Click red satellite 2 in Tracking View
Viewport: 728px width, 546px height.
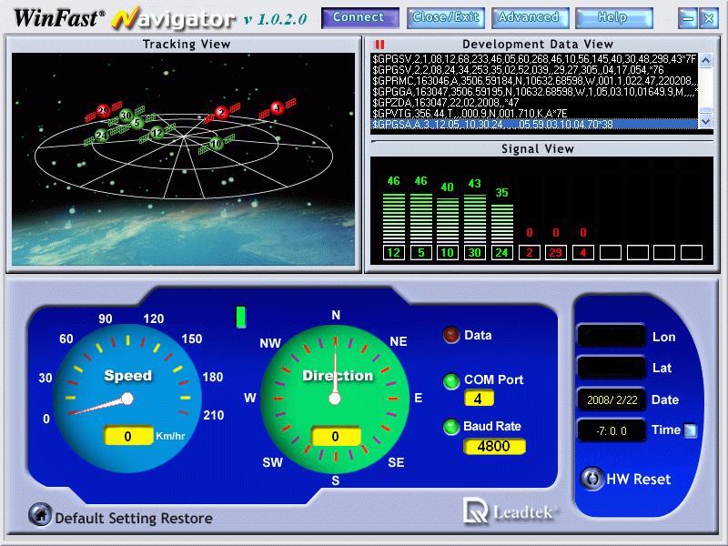[222, 112]
